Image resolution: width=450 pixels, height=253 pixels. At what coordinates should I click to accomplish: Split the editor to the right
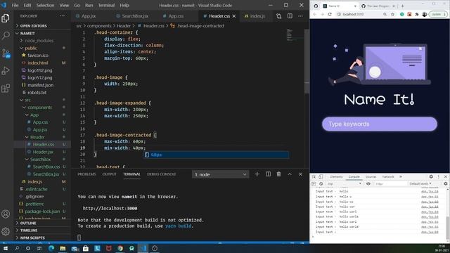(x=290, y=16)
